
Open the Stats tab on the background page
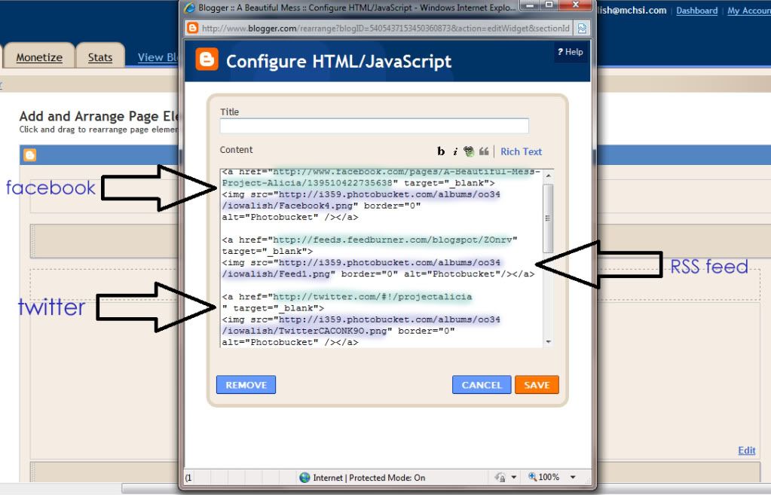coord(99,57)
